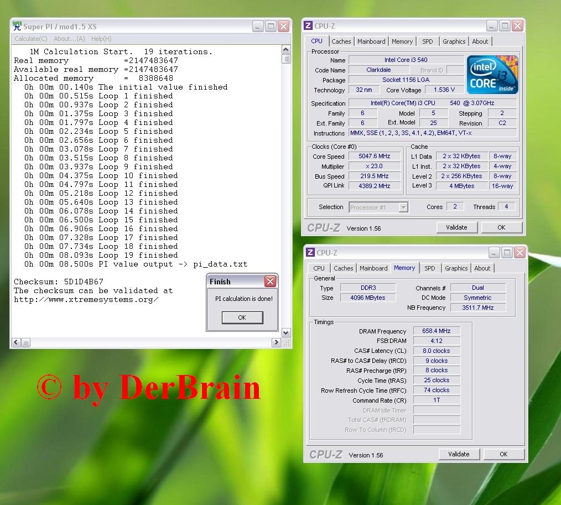Click the Type value DDR3

click(x=368, y=288)
